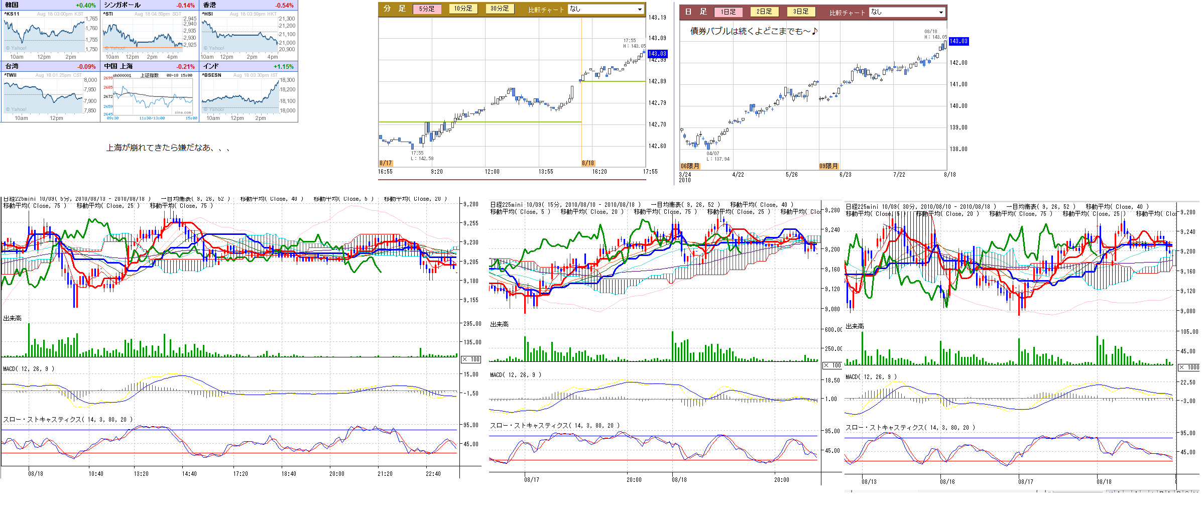Switch to the 10分足 interval
The width and height of the screenshot is (1202, 512).
(x=463, y=9)
